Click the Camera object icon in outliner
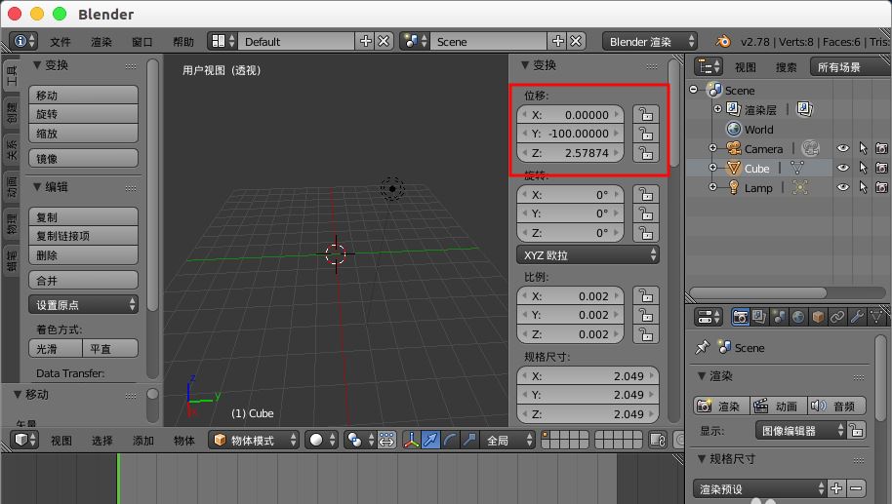 [733, 149]
